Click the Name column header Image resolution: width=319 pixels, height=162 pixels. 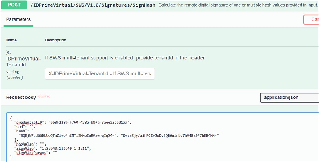[x=11, y=40]
